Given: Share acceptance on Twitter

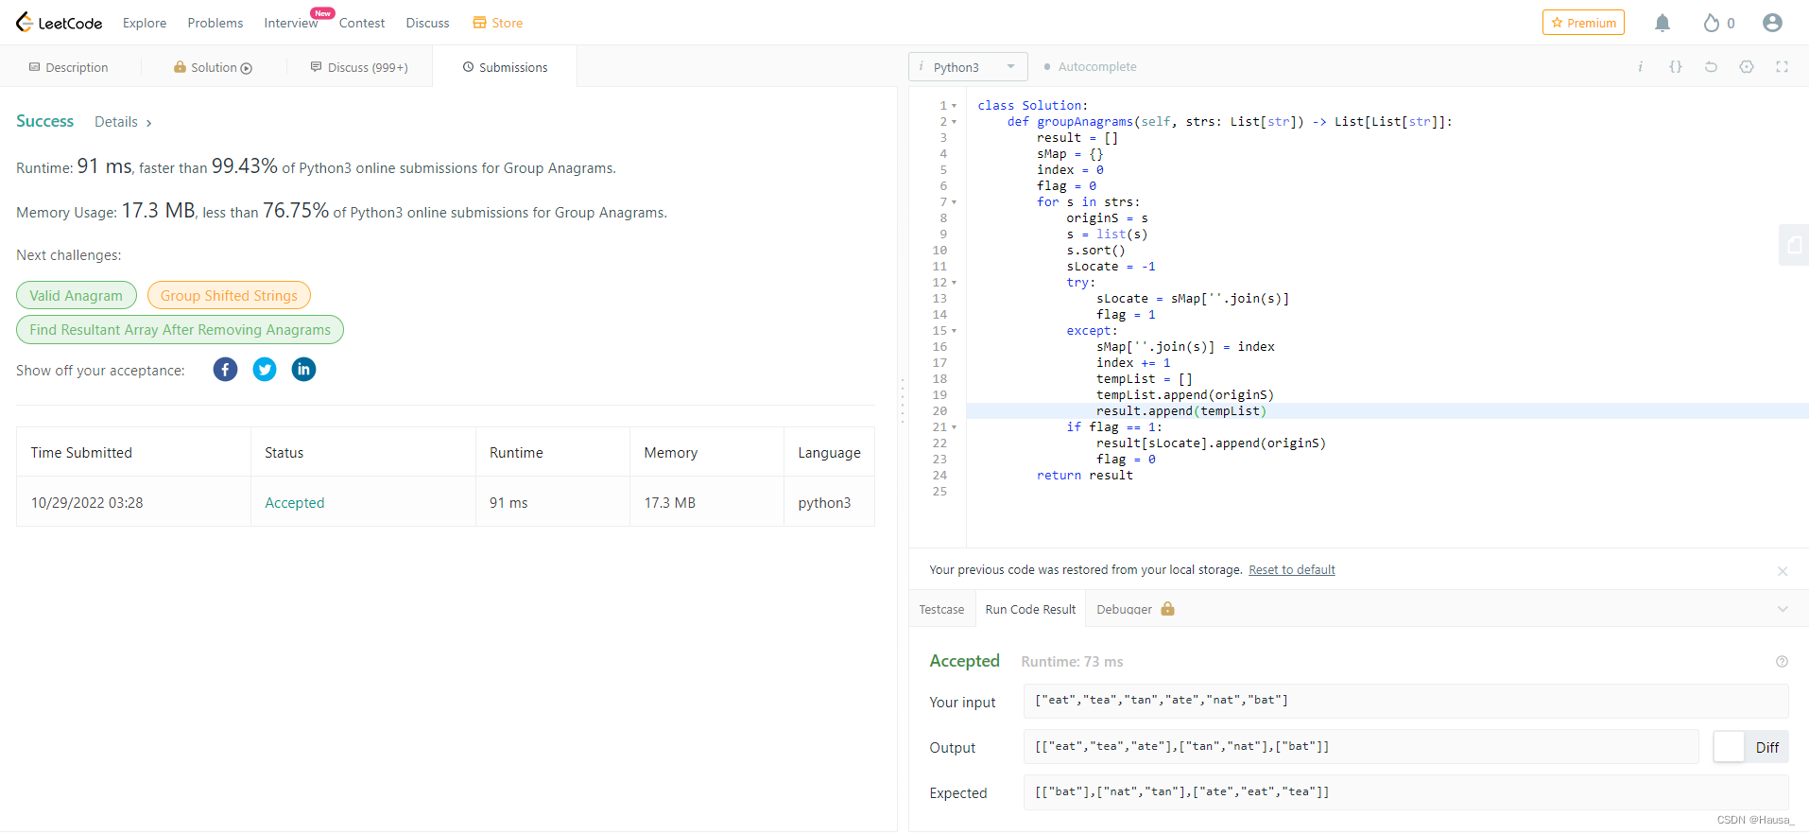Looking at the screenshot, I should tap(265, 370).
